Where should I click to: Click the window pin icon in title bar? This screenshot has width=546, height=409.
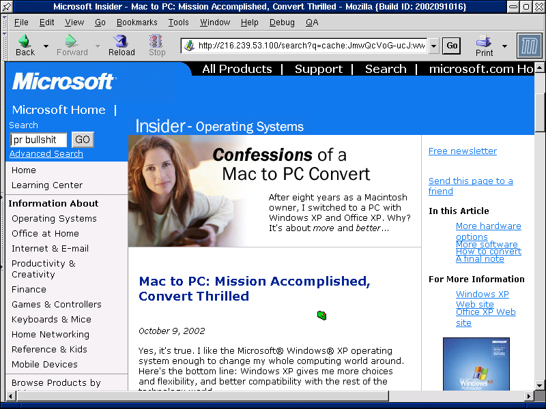point(7,7)
